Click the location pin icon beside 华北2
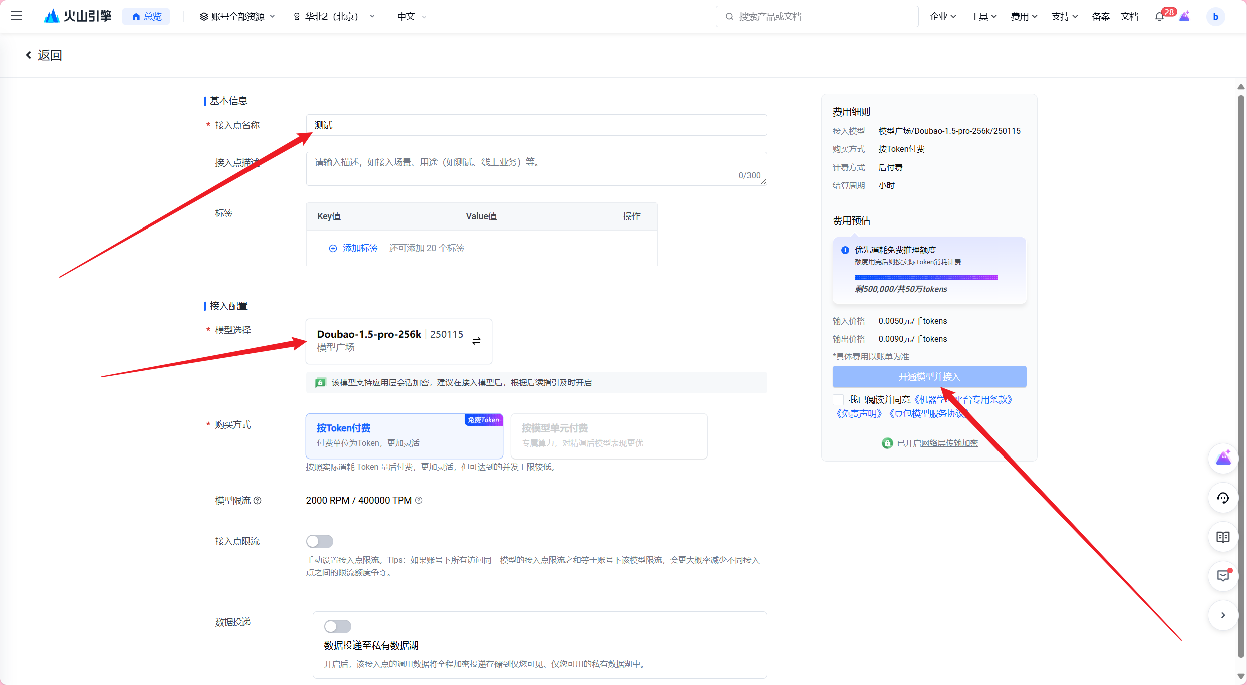 [297, 17]
